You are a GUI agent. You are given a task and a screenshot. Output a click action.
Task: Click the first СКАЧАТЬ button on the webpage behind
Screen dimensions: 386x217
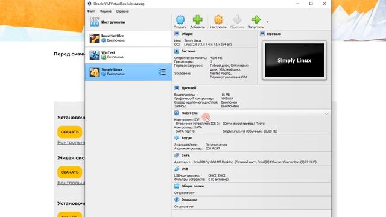[70, 132]
